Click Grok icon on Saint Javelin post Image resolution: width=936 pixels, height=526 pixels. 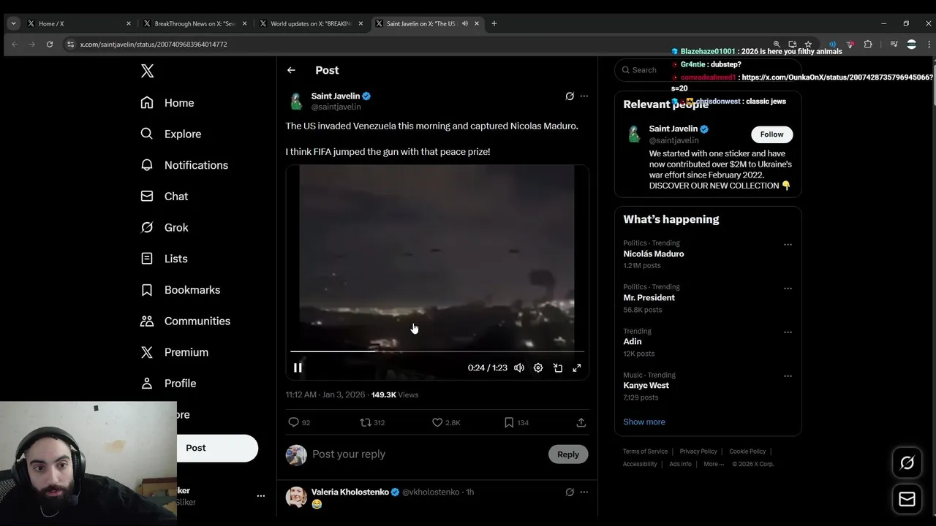(570, 96)
